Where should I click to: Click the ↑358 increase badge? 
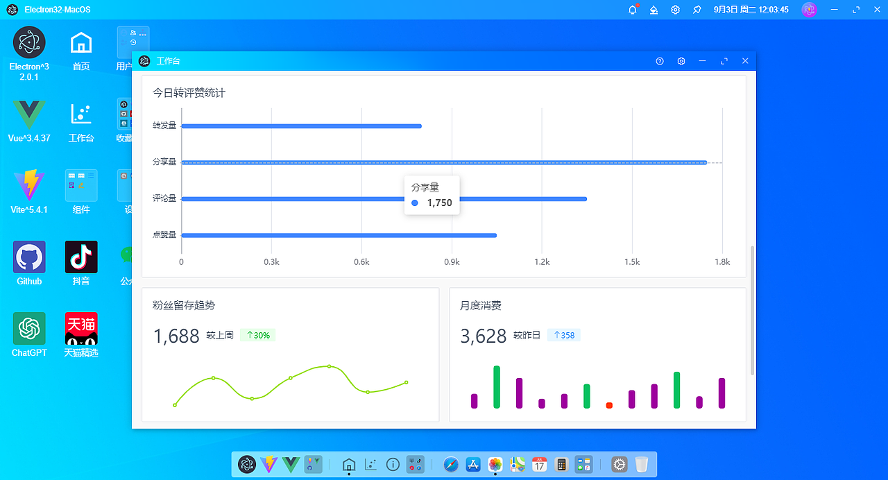click(564, 336)
